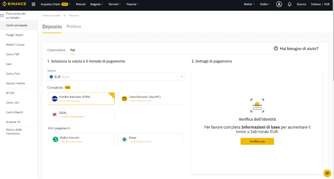The height and width of the screenshot is (179, 334).
Task: Click the Binance logo
Action: click(x=14, y=4)
